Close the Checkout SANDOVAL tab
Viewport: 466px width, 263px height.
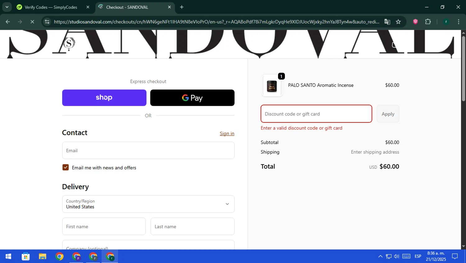tap(169, 7)
